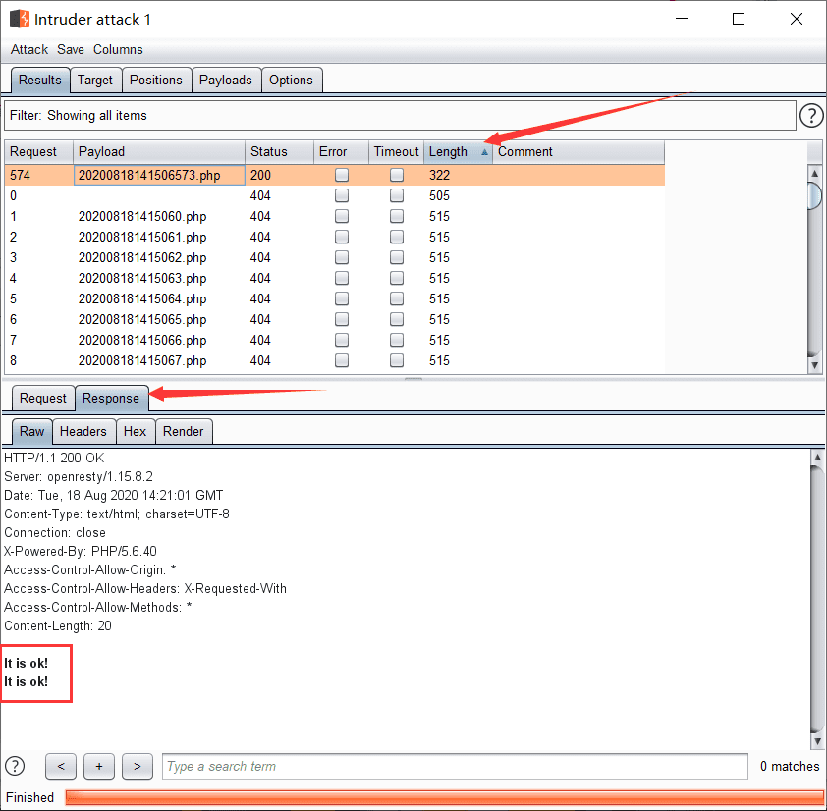Toggle Error checkbox for request 1
This screenshot has width=827, height=811.
pos(342,216)
